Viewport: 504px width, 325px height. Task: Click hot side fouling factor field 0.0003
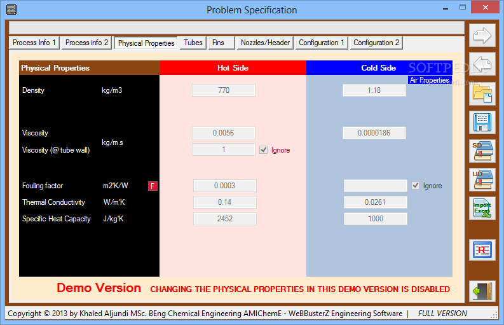coord(225,186)
